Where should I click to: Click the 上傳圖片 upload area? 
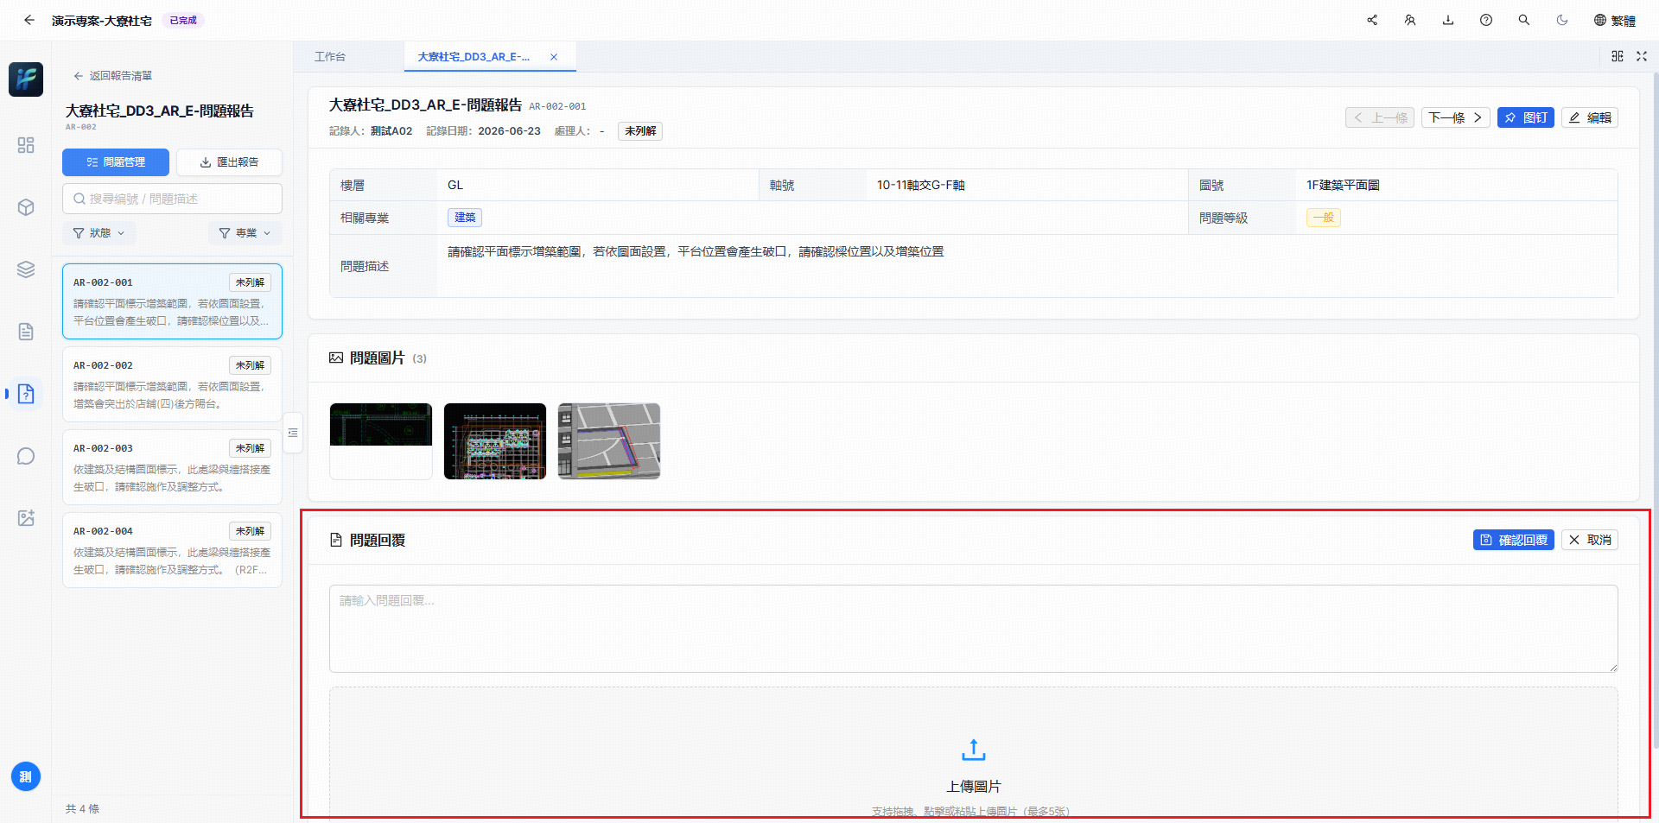pos(974,753)
